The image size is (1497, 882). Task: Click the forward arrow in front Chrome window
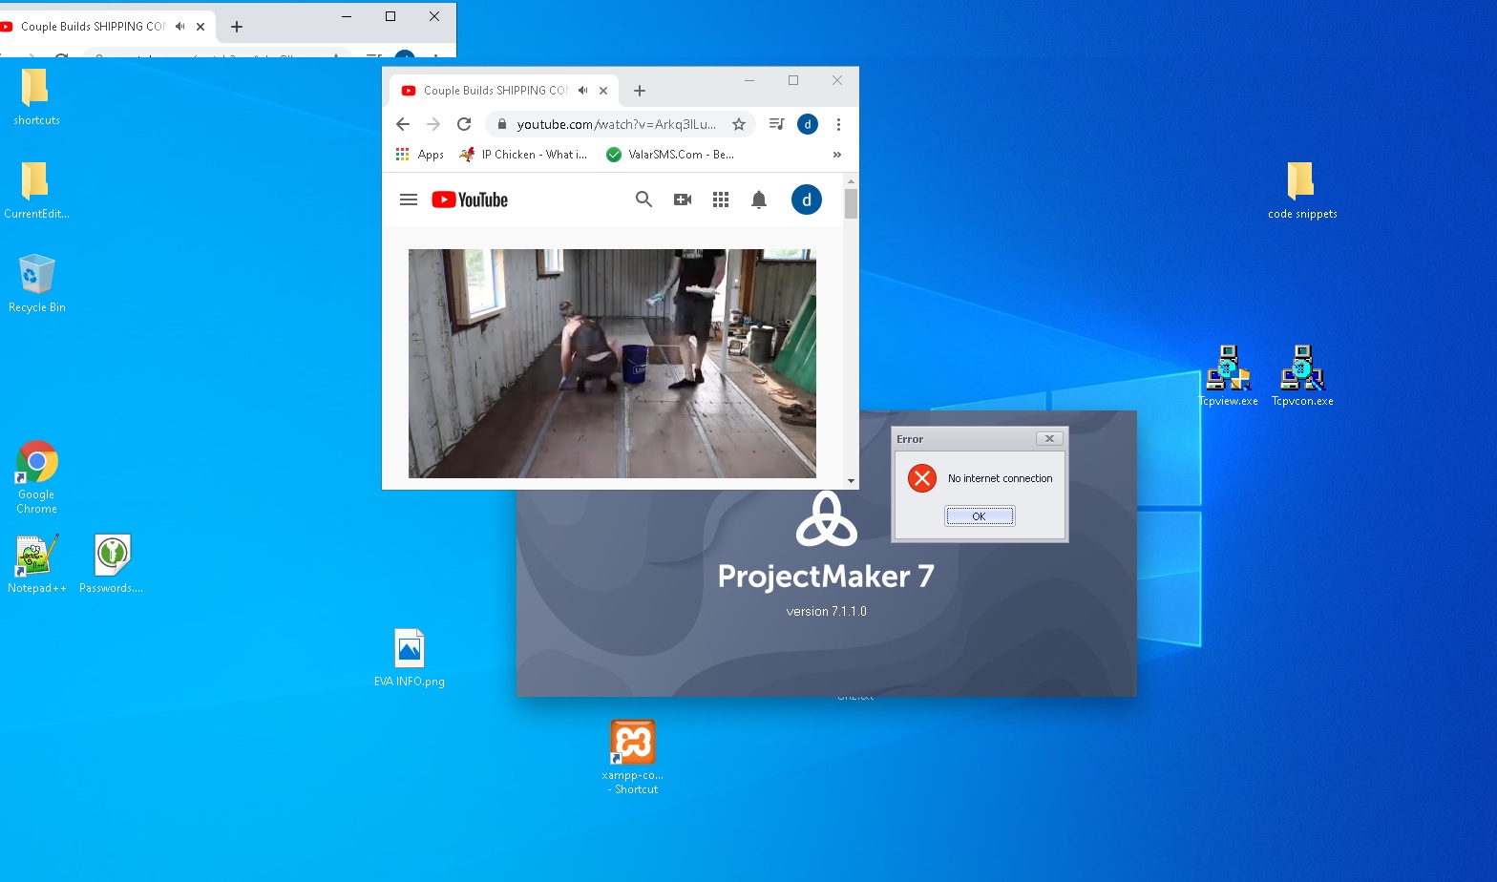(433, 124)
